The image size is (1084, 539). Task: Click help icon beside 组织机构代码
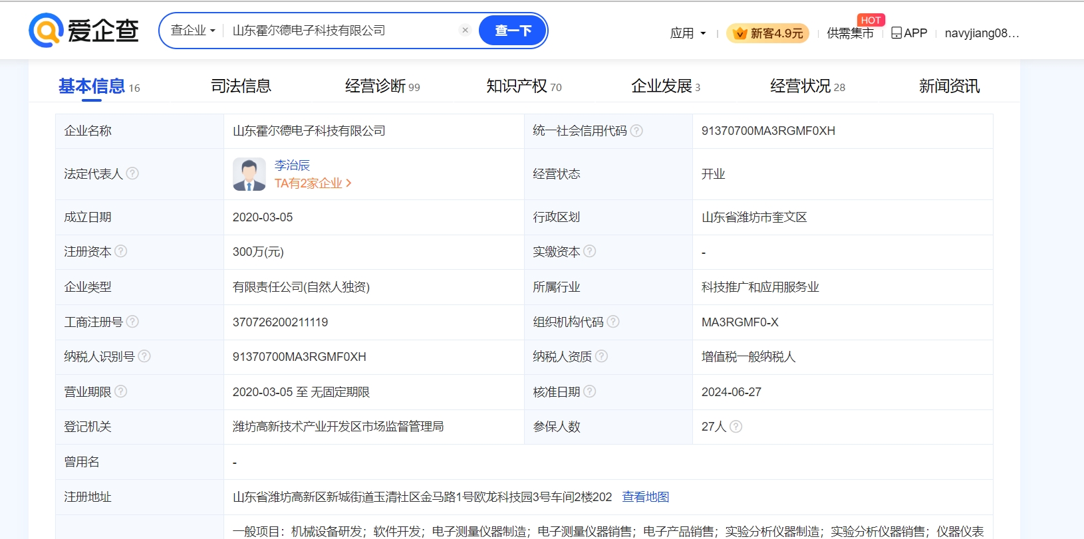click(x=613, y=322)
